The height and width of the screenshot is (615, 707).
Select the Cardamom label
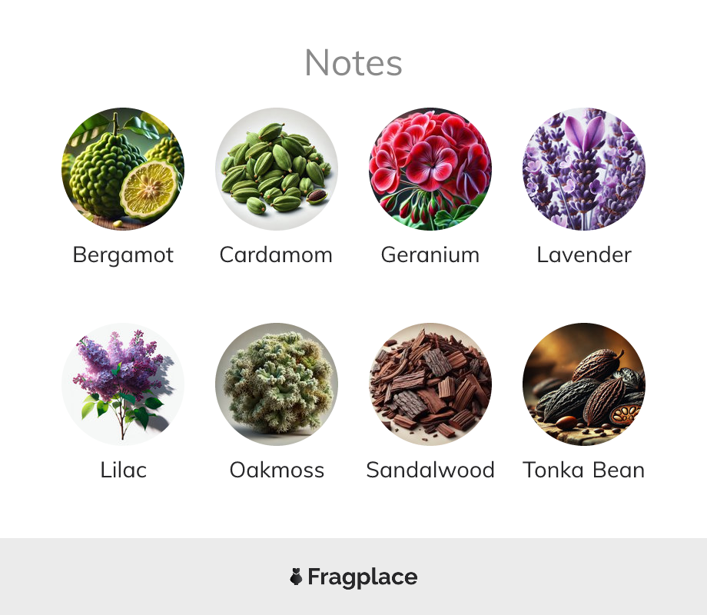point(276,255)
